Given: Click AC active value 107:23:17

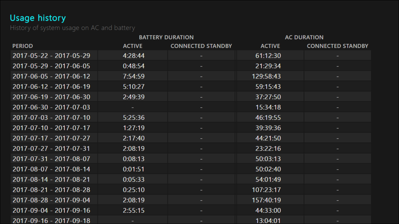Looking at the screenshot, I should pos(267,190).
